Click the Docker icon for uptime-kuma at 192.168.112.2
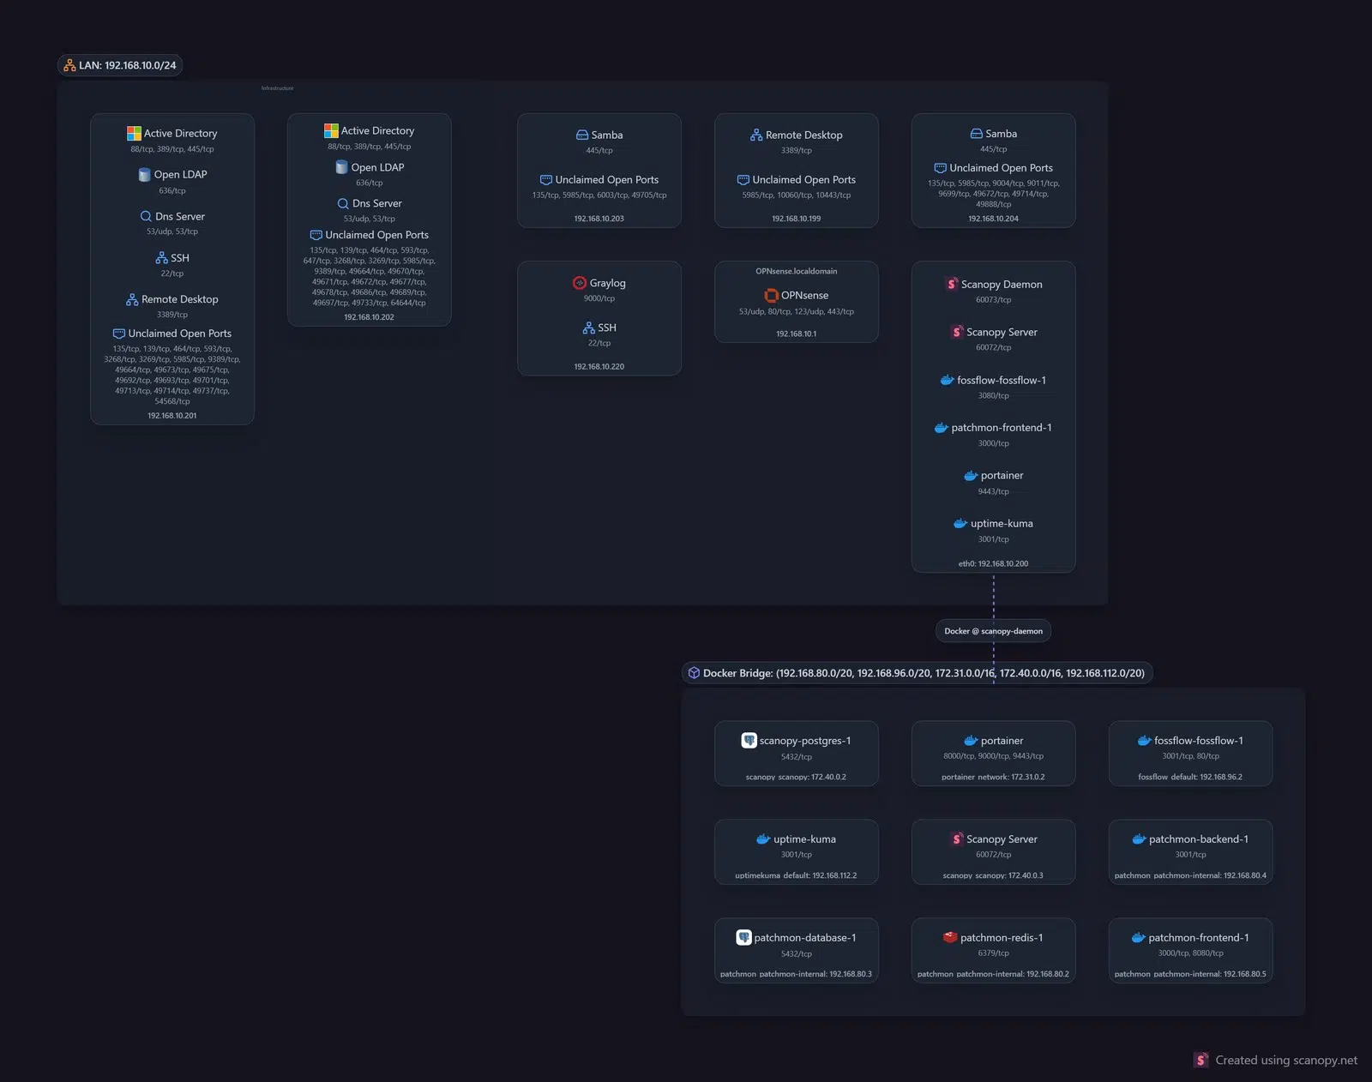The image size is (1372, 1082). [x=763, y=839]
